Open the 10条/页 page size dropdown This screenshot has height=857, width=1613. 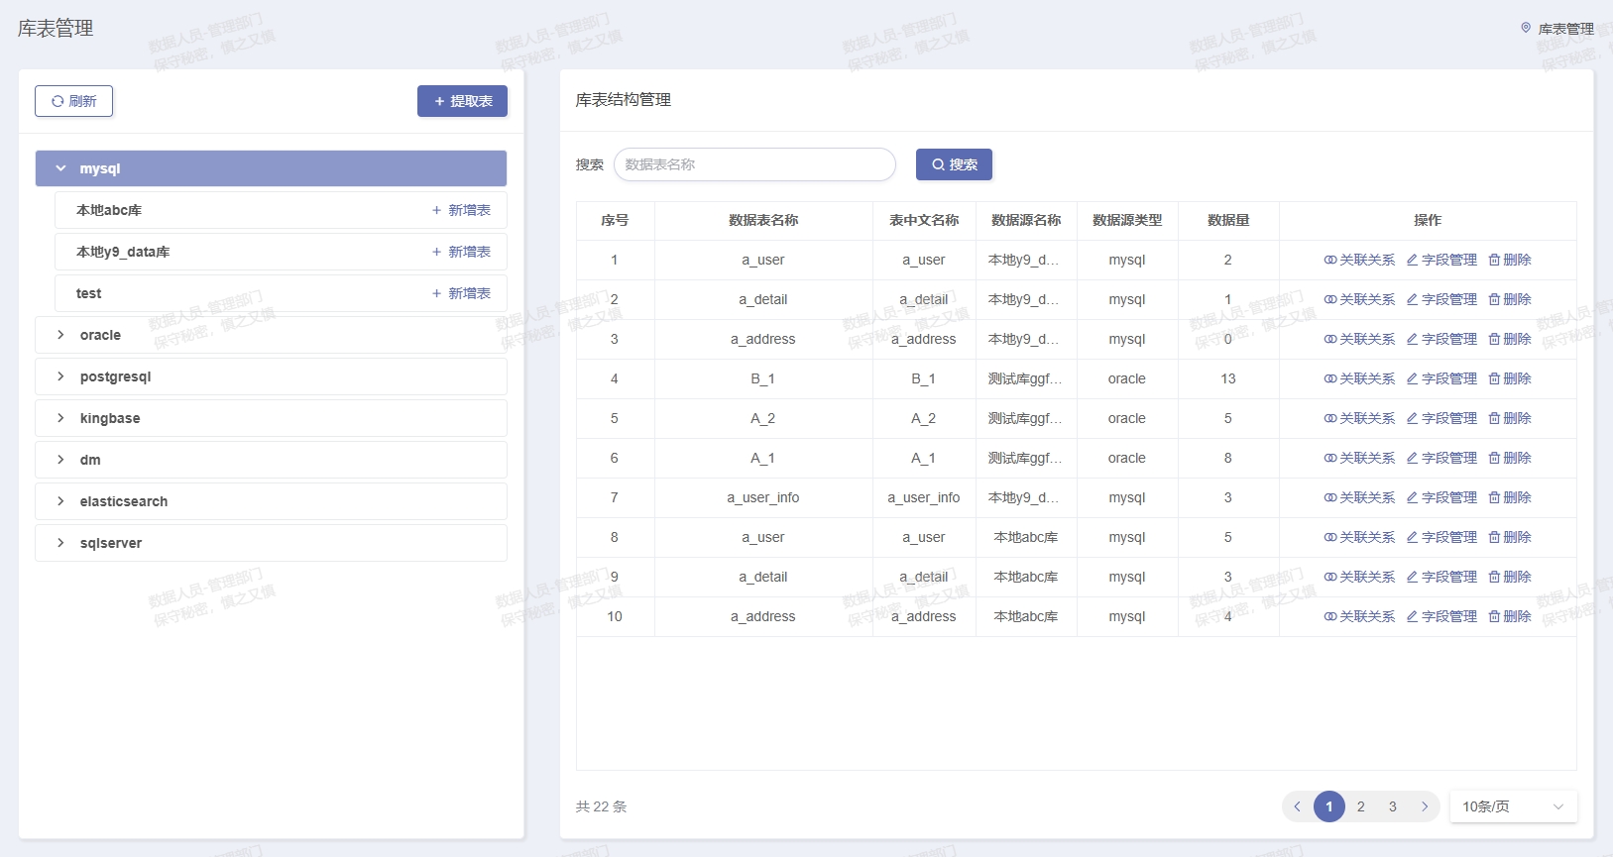click(x=1512, y=806)
